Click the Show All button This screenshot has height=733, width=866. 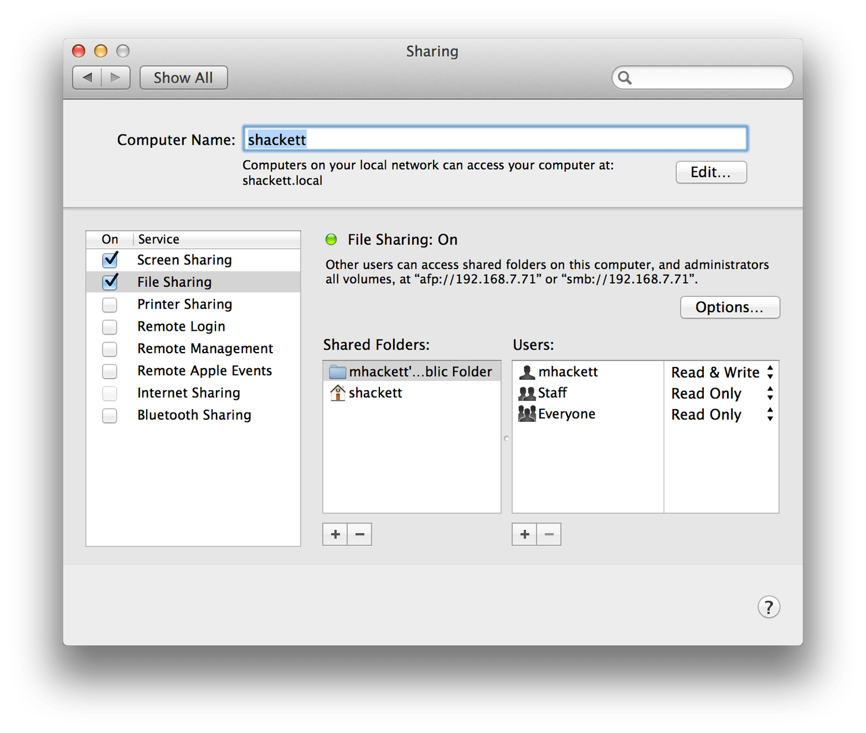184,77
